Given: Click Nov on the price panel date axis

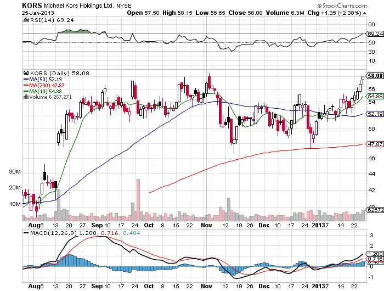Looking at the screenshot, I should pyautogui.click(x=206, y=225).
